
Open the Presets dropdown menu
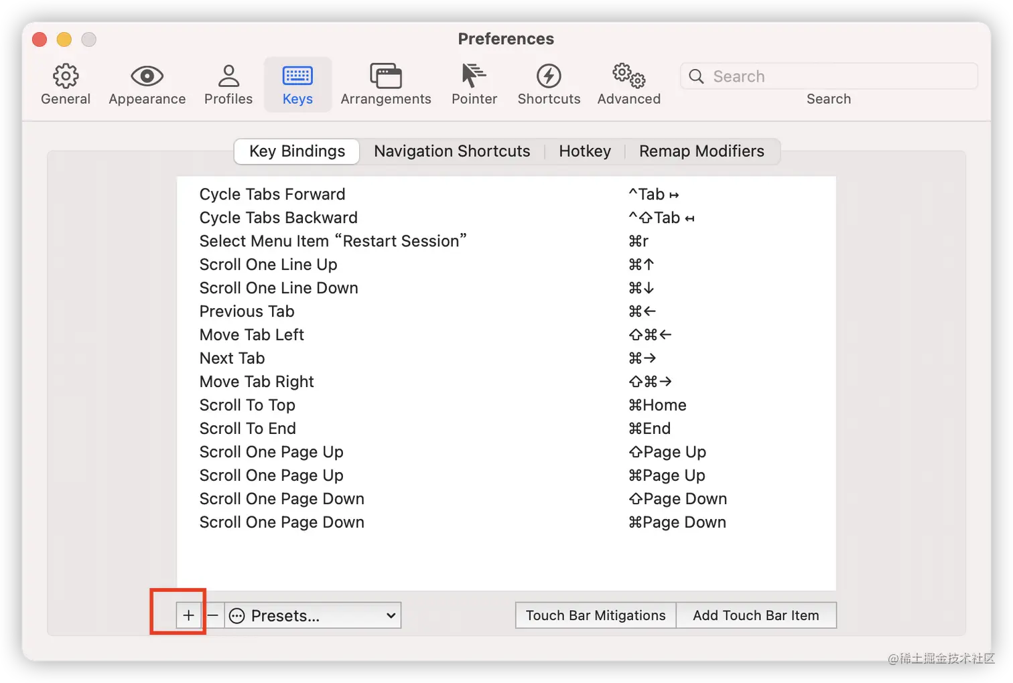[313, 615]
